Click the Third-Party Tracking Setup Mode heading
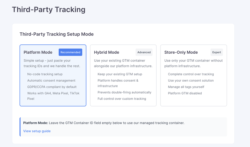The image size is (250, 147). click(57, 34)
